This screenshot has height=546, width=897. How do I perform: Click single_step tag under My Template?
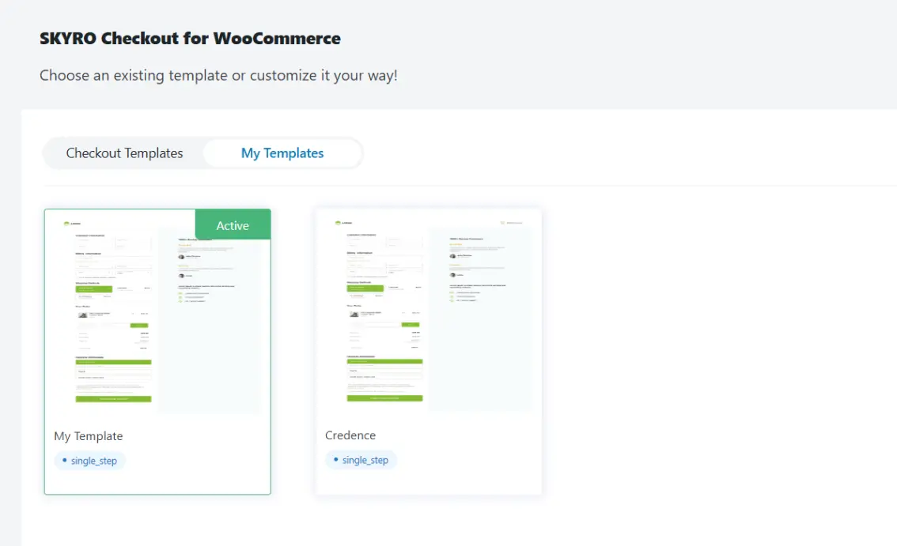[89, 461]
